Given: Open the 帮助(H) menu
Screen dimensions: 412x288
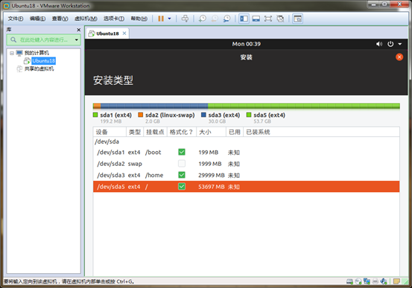Looking at the screenshot, I should point(139,19).
